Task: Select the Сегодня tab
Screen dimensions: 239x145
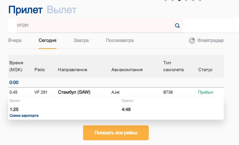Action: 47,40
